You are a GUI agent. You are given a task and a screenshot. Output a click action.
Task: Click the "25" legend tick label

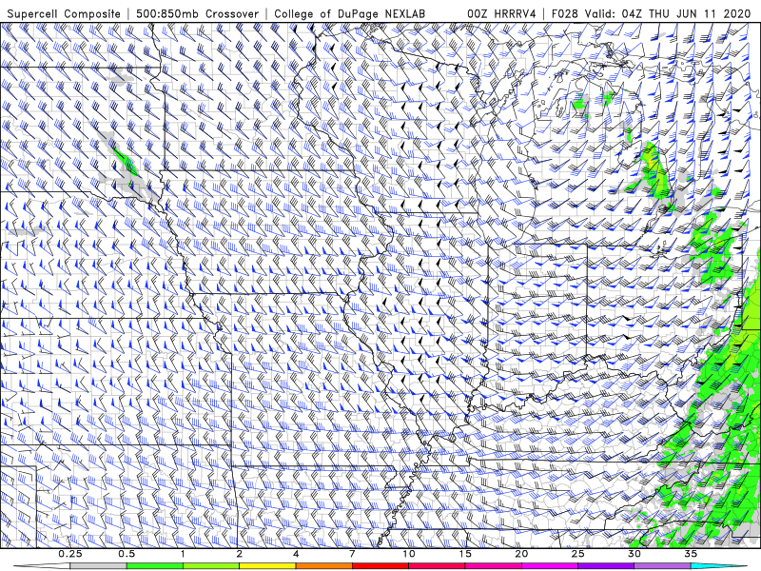tap(577, 554)
